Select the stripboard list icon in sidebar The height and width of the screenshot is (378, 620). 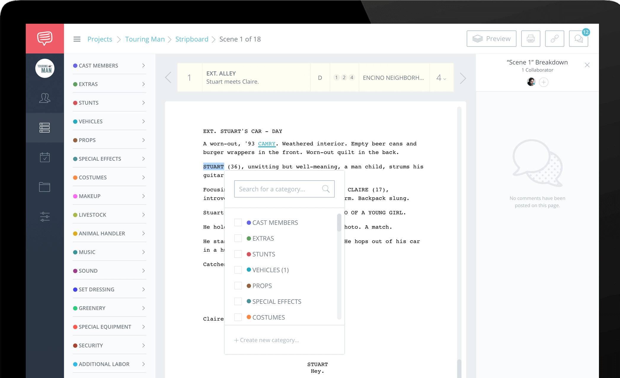pos(45,127)
